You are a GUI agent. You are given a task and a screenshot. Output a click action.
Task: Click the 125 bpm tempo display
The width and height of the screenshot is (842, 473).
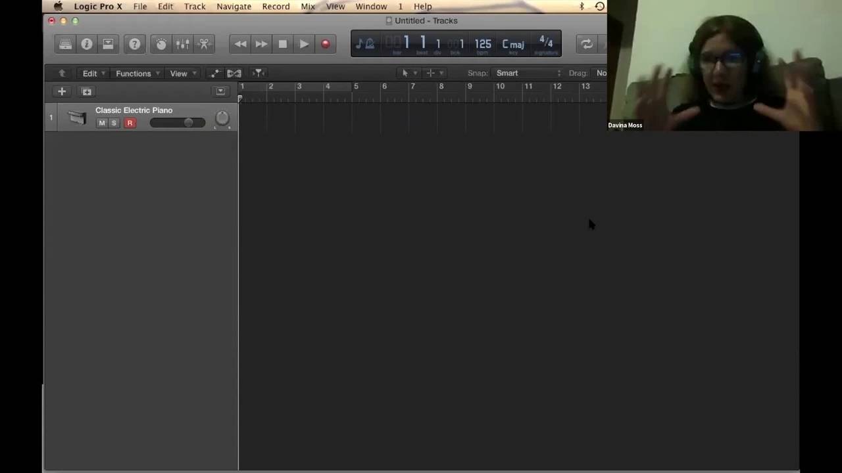[x=483, y=44]
